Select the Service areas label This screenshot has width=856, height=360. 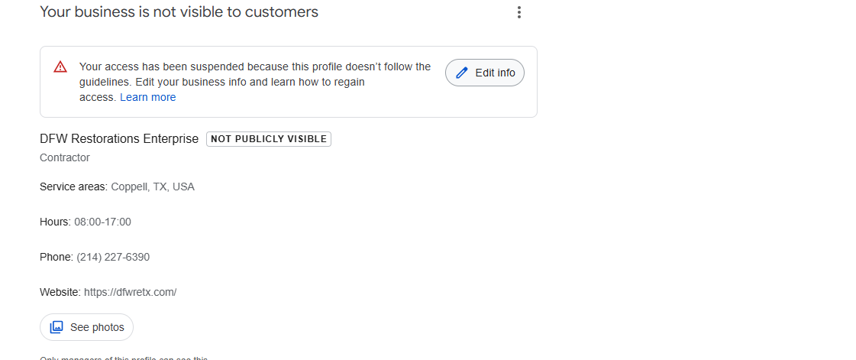[74, 186]
